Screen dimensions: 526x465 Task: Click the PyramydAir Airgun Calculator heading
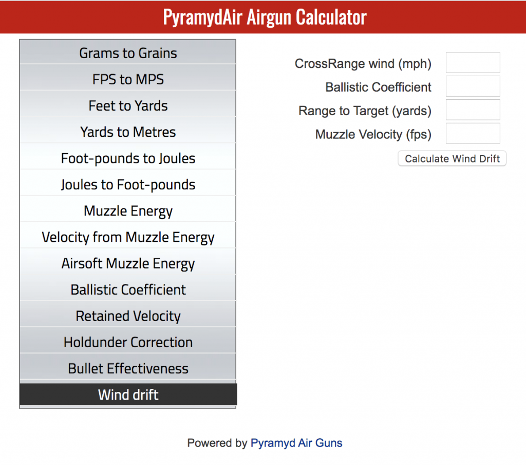265,17
